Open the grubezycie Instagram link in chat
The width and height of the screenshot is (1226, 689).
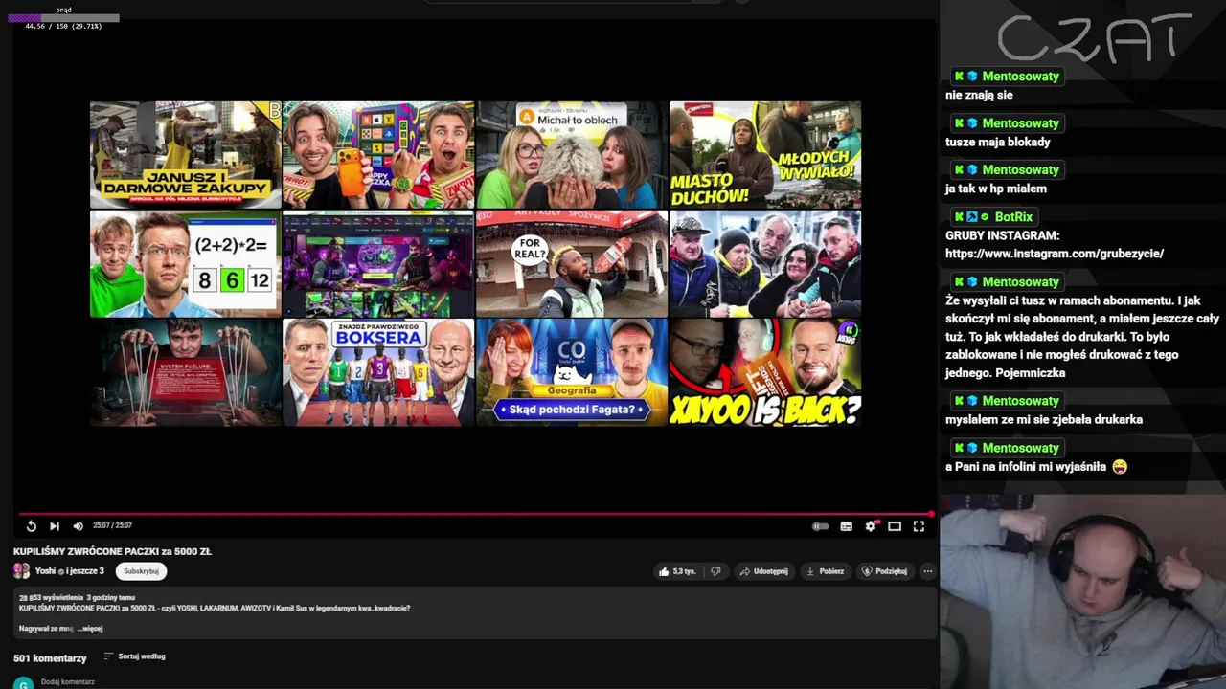tap(1055, 254)
